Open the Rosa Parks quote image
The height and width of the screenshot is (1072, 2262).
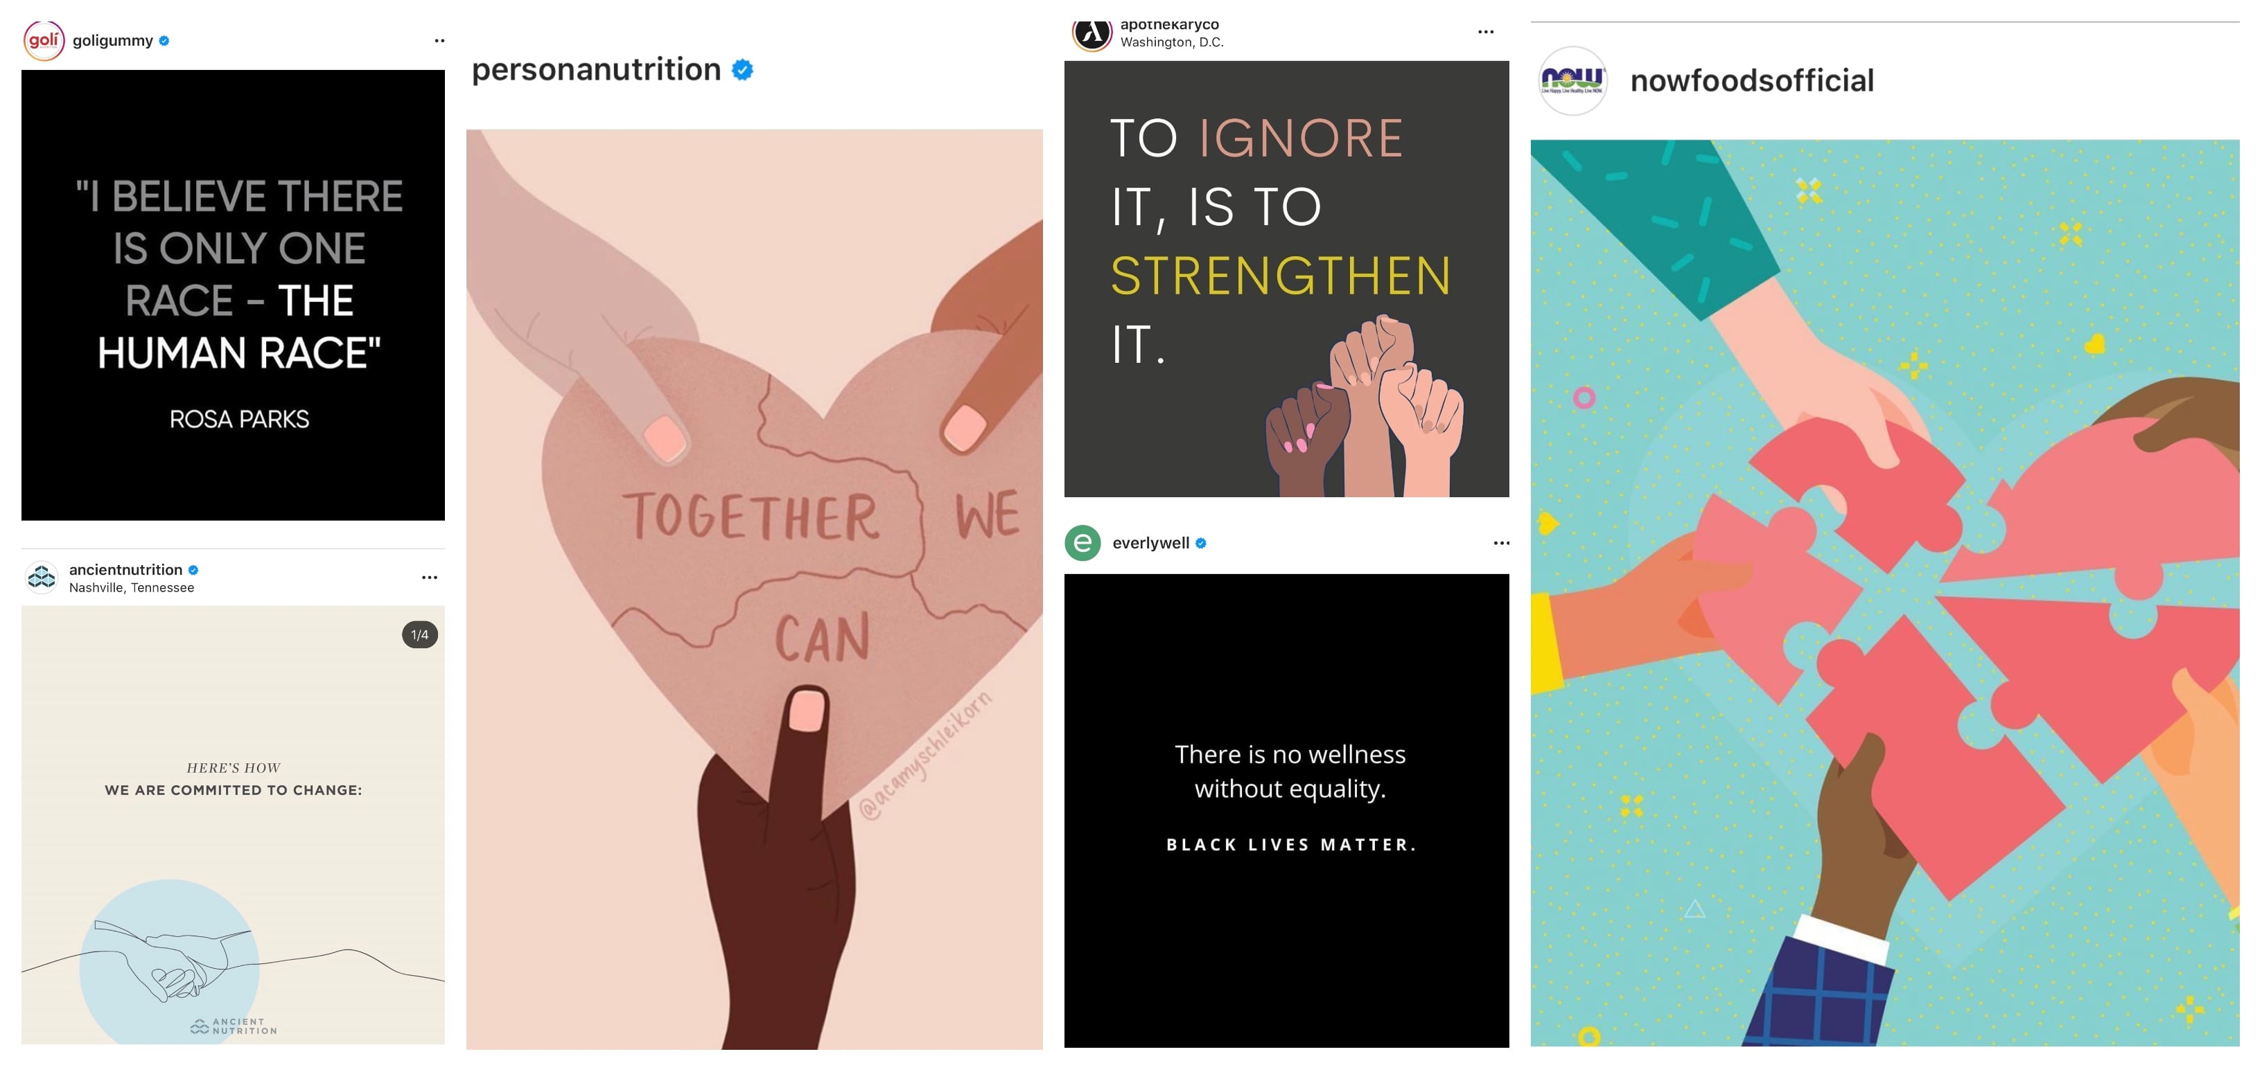pos(233,296)
